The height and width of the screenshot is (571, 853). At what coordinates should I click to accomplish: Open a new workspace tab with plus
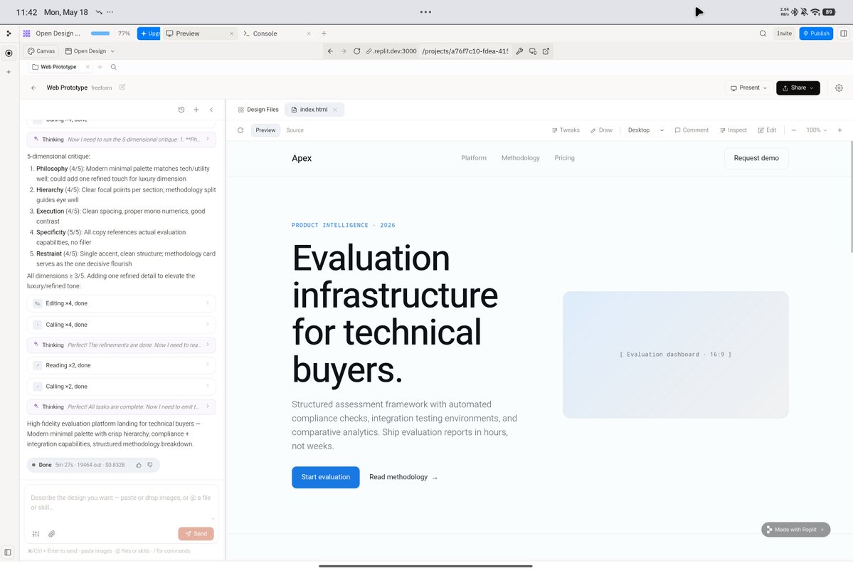pyautogui.click(x=324, y=33)
